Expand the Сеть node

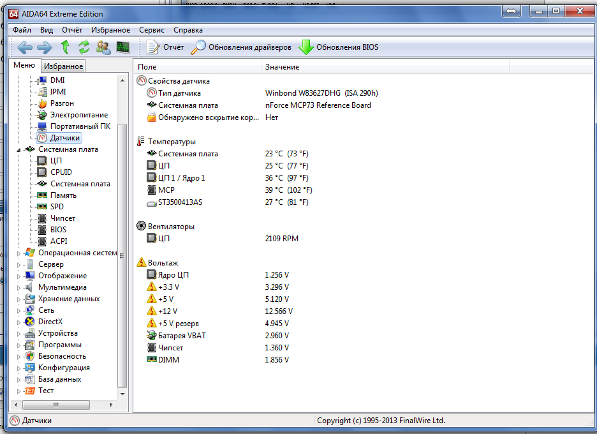click(18, 311)
